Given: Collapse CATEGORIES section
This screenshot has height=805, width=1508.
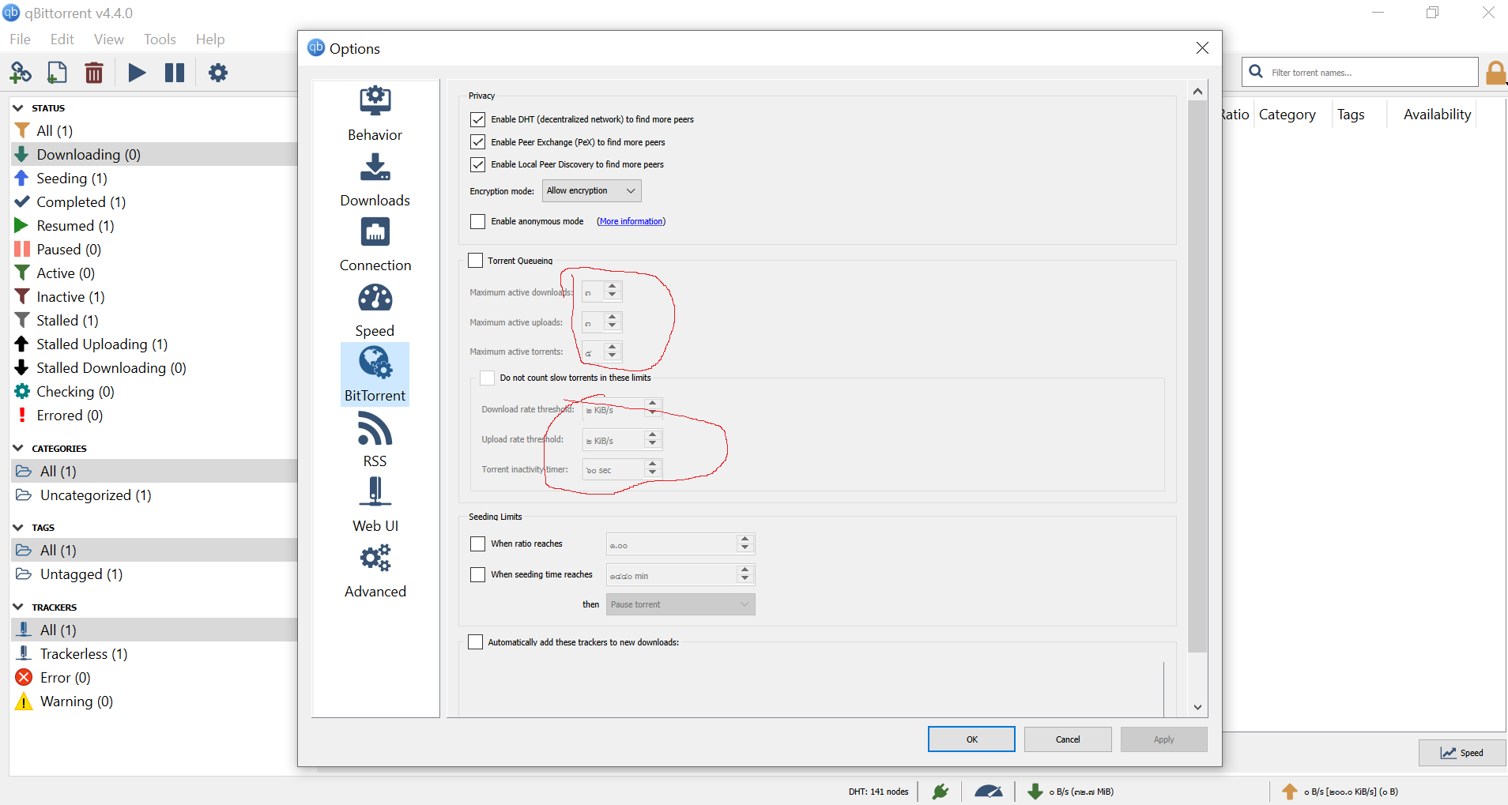Looking at the screenshot, I should click(x=17, y=448).
